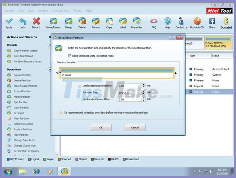Open the Disk menu

[x=31, y=11]
